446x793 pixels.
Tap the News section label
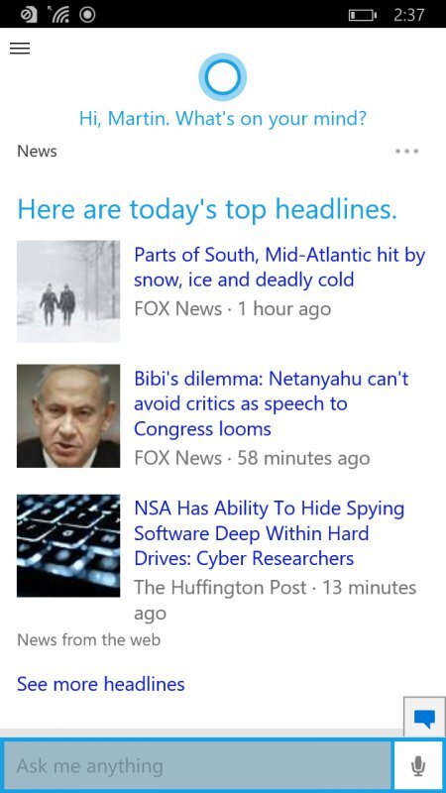[x=37, y=152]
